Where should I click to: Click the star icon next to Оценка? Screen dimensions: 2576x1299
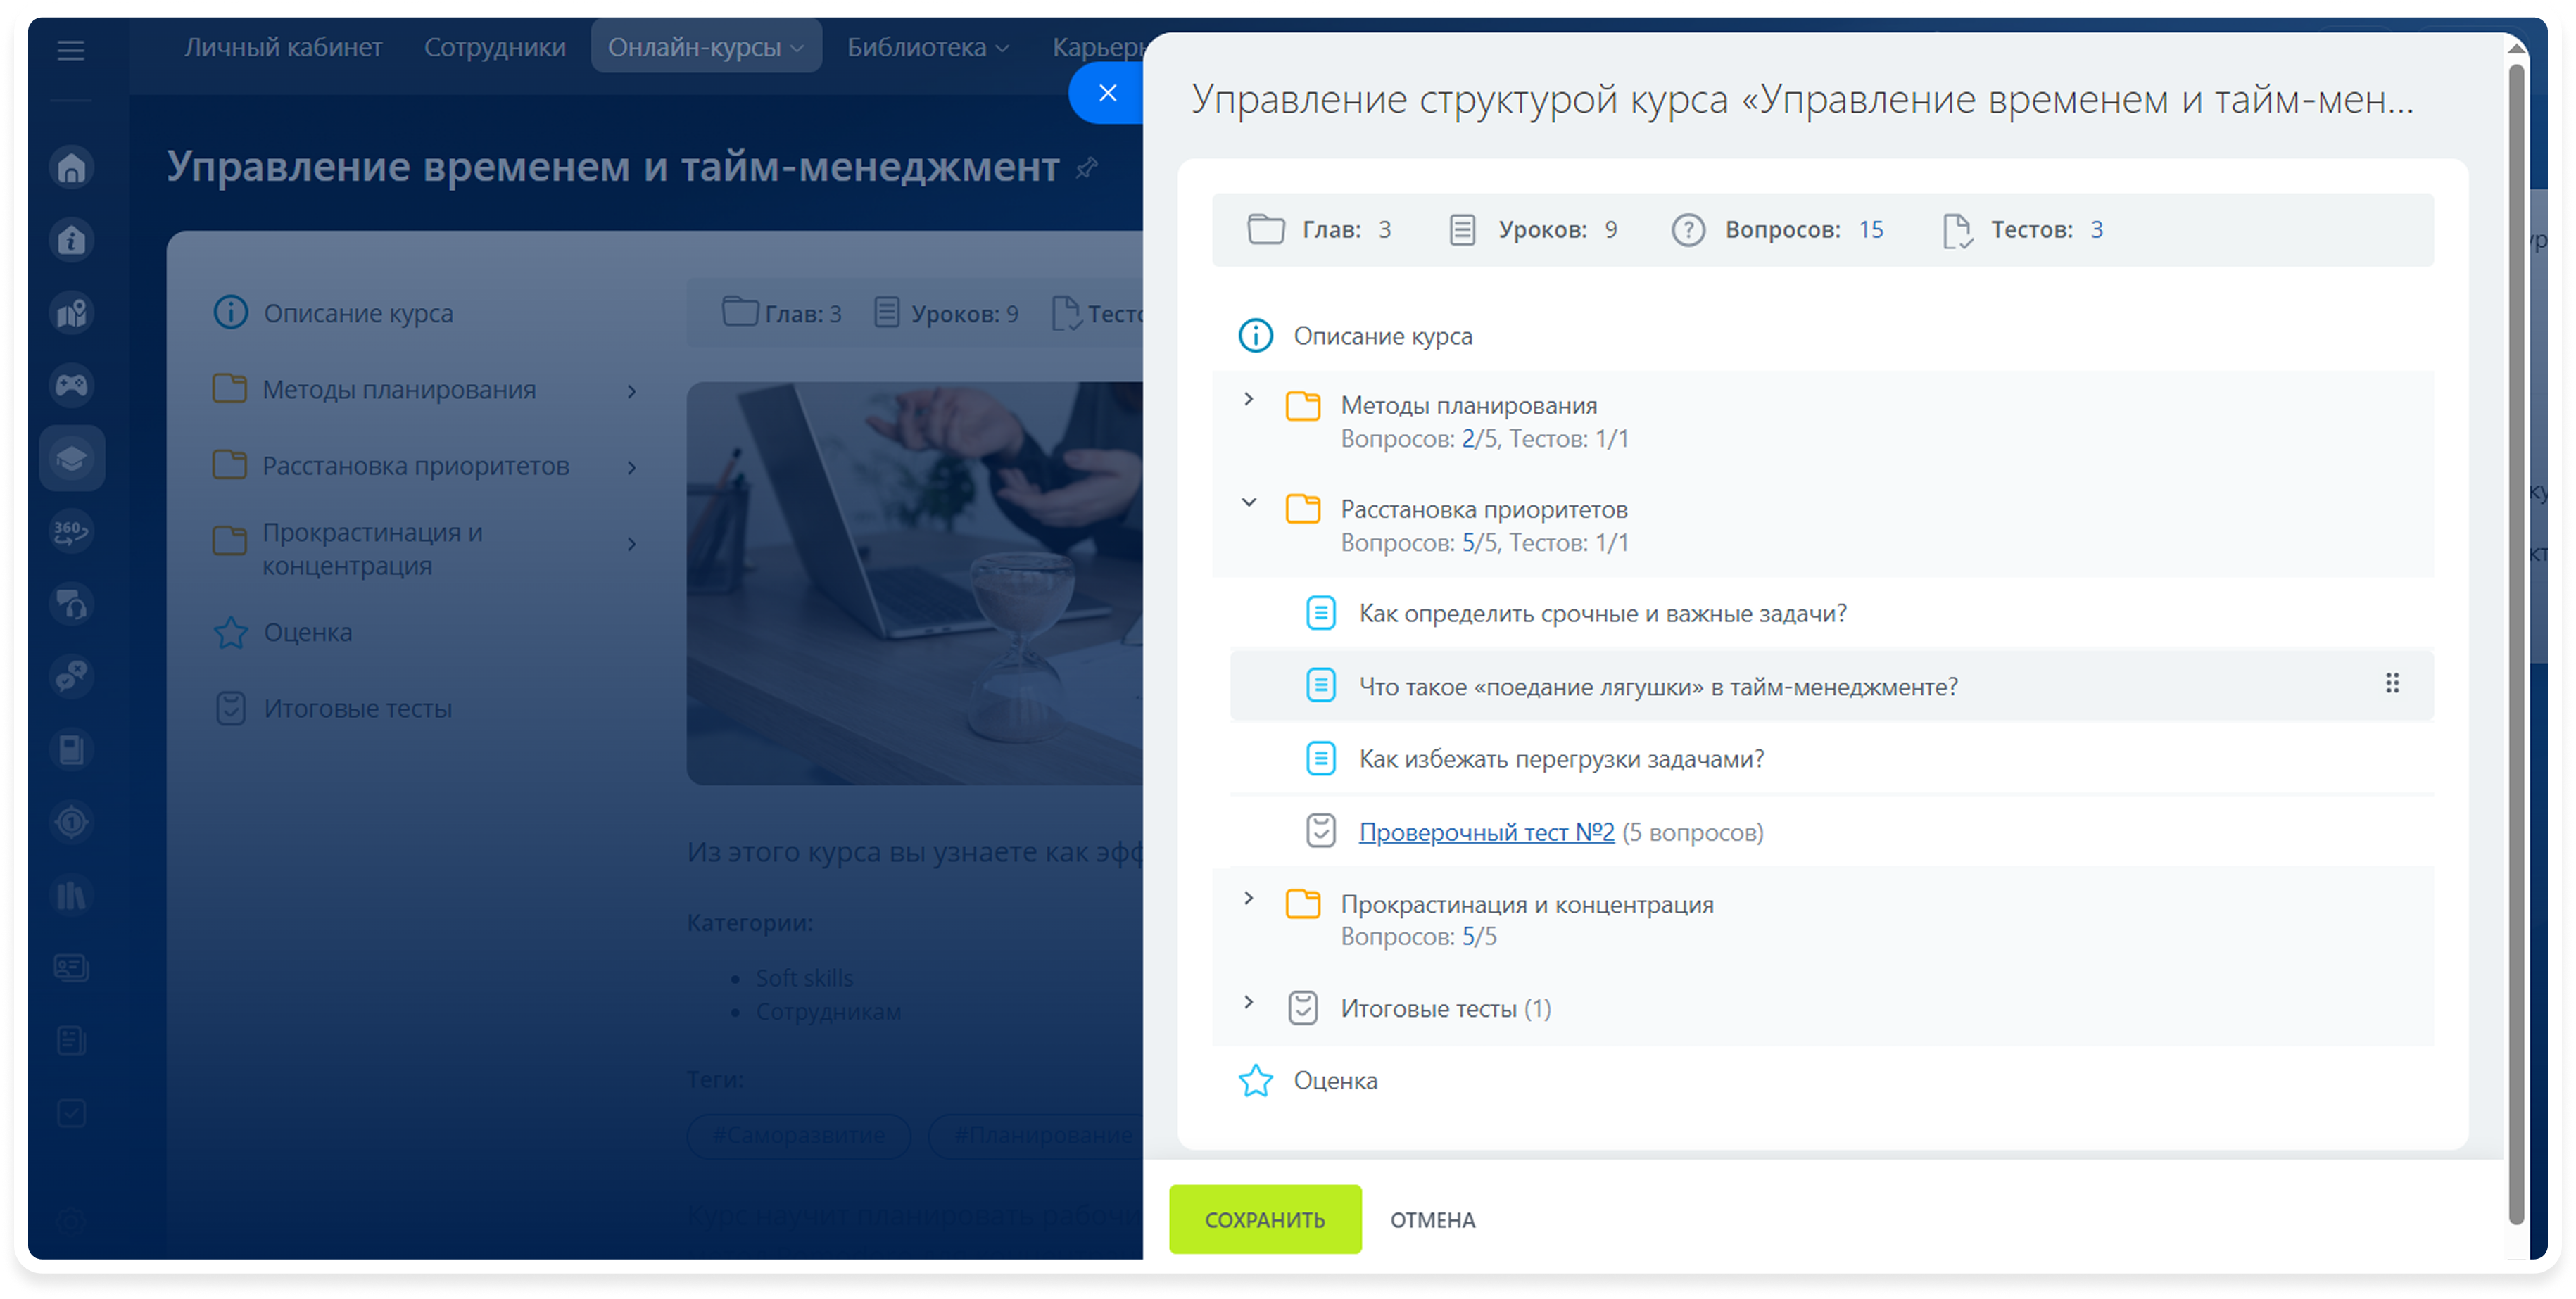click(x=1256, y=1081)
